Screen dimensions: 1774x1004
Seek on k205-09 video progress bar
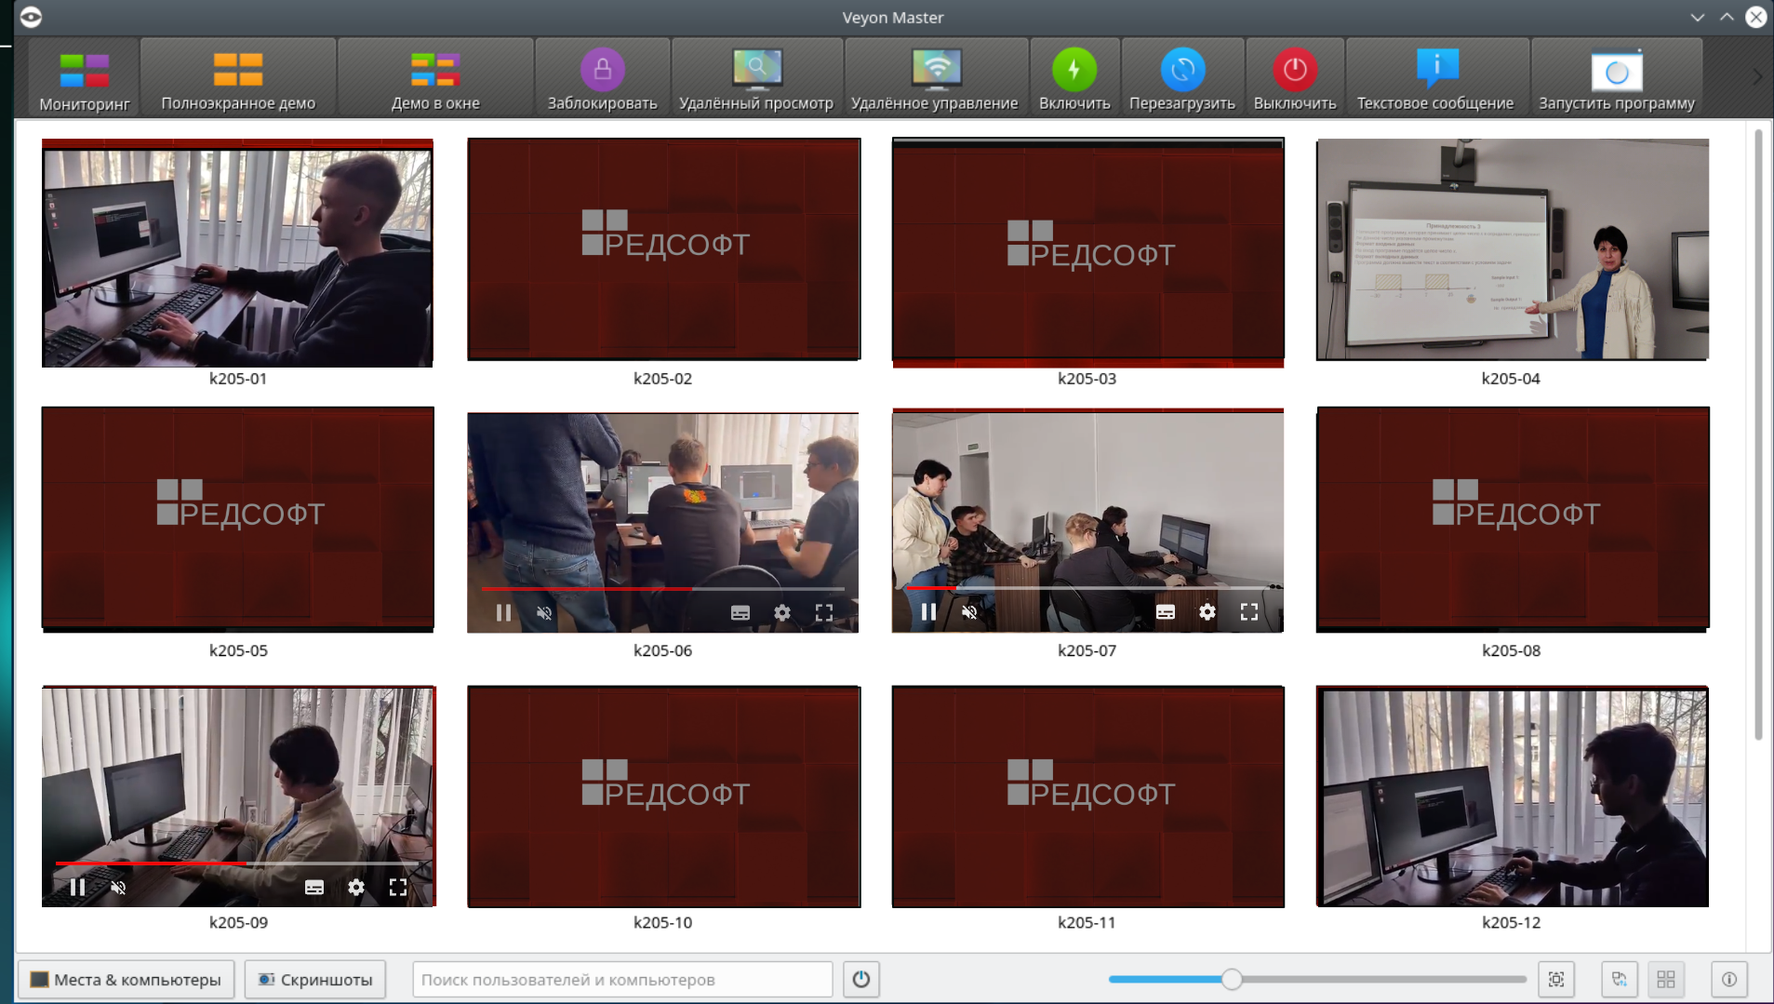coord(237,863)
